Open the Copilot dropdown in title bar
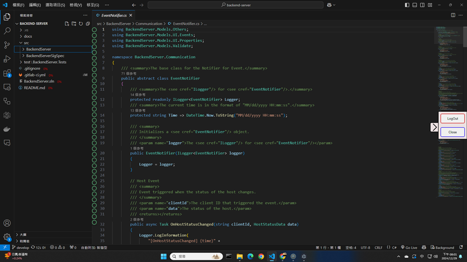Viewport: 467px width, 262px height. pos(332,5)
